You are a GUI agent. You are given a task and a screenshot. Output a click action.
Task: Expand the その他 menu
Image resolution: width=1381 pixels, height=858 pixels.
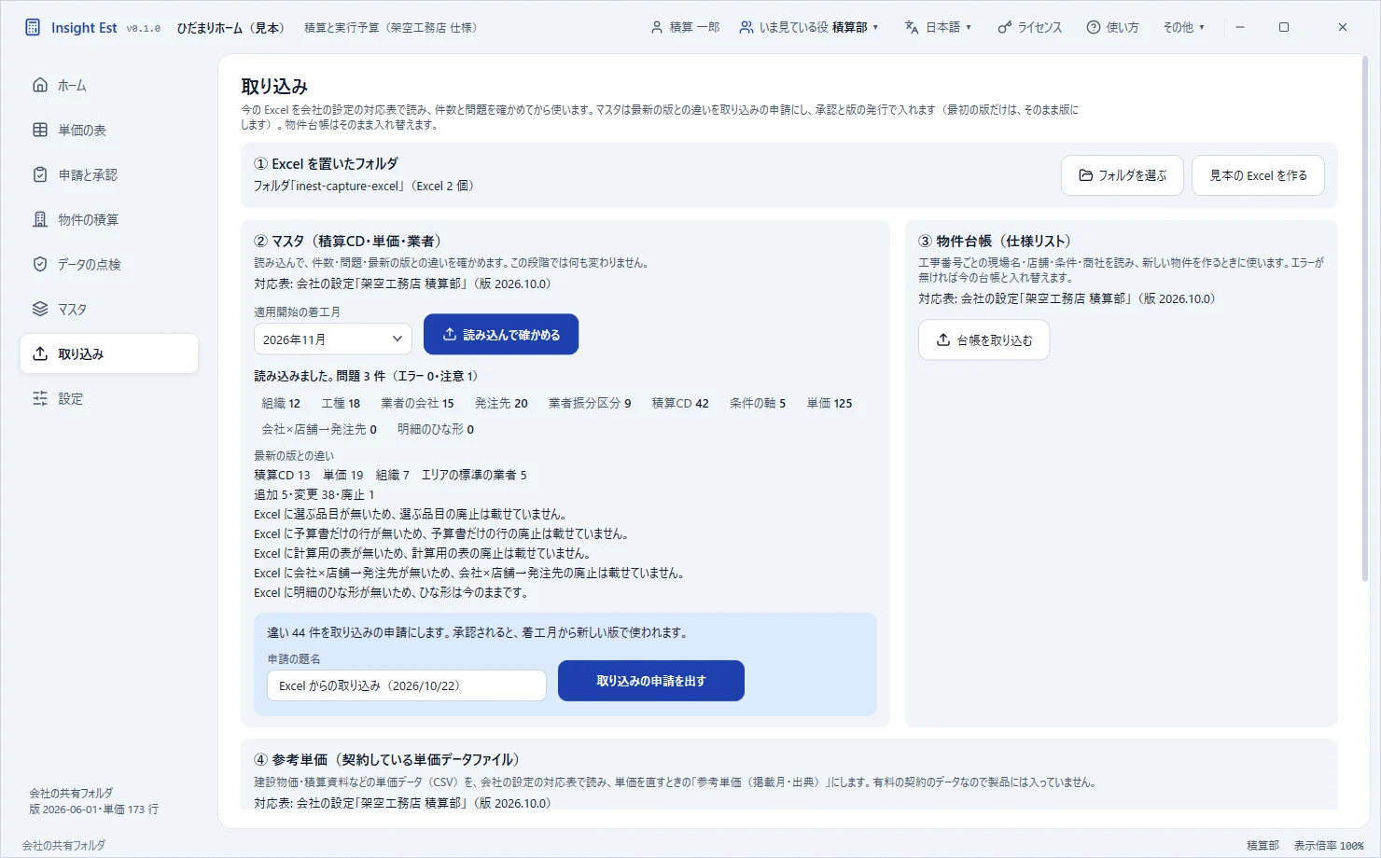coord(1183,27)
